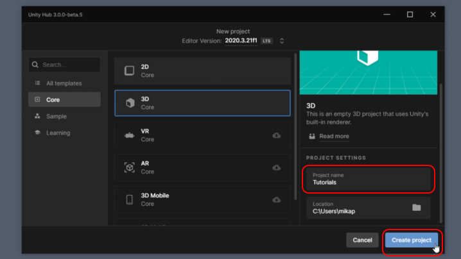This screenshot has width=461, height=259.
Task: Click the 3D template preview image
Action: click(368, 72)
